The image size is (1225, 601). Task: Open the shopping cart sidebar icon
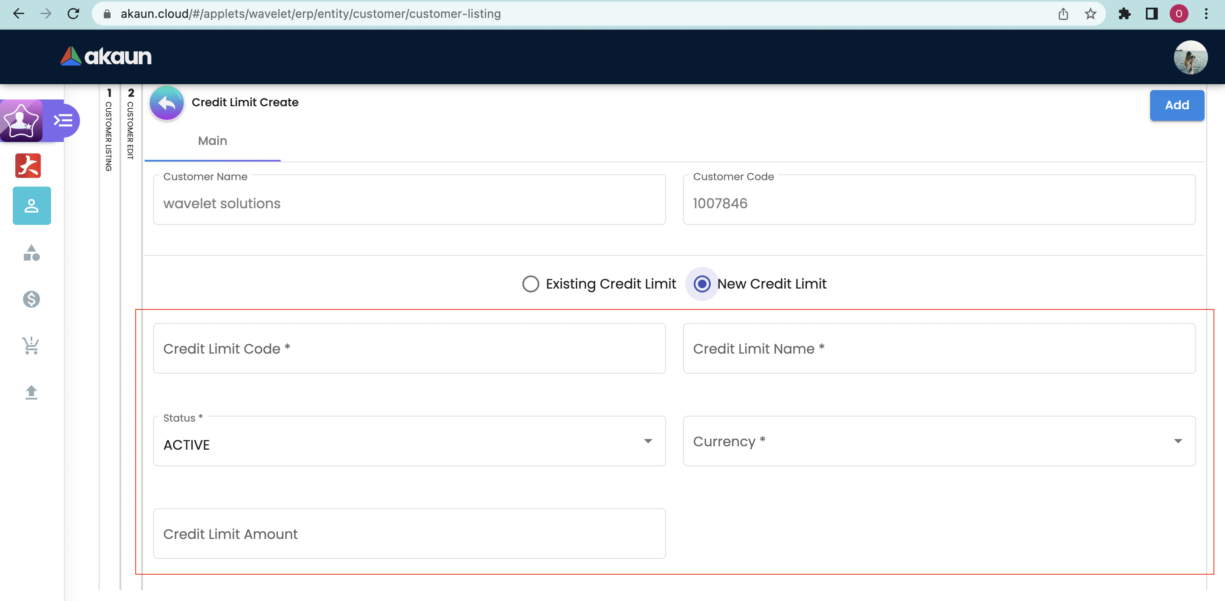31,346
